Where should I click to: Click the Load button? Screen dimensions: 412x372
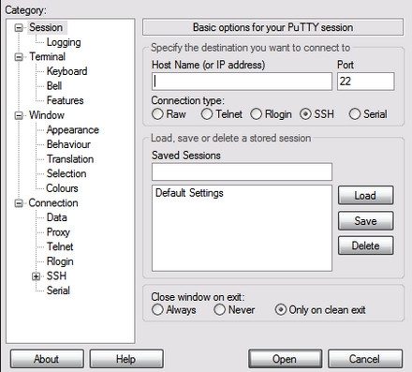click(365, 196)
